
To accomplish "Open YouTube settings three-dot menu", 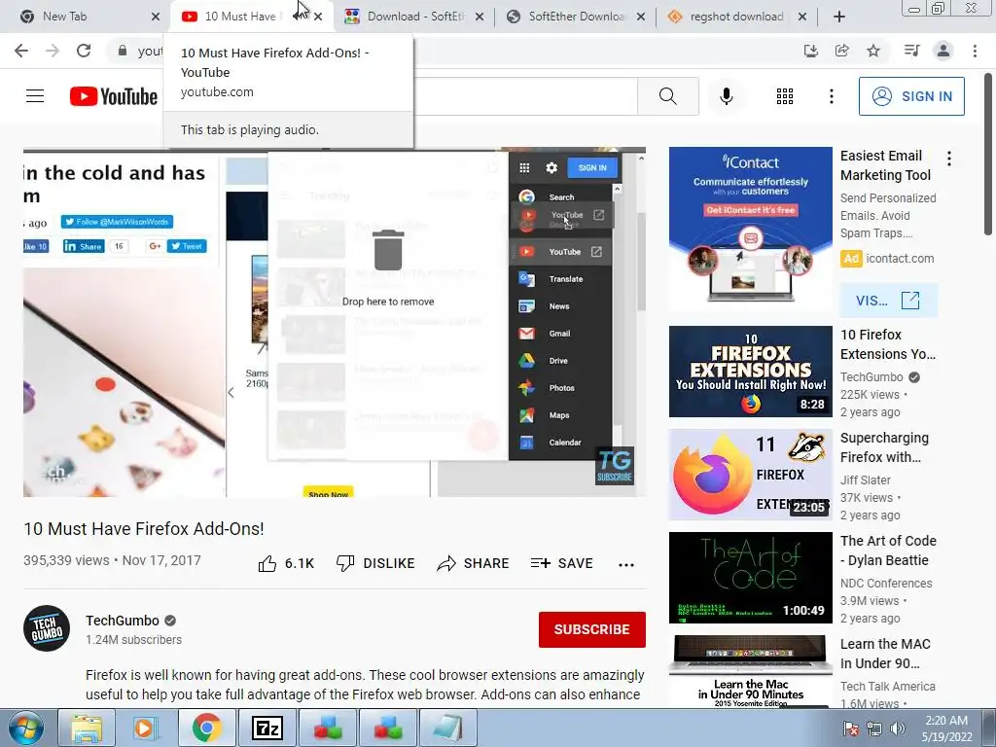I will pos(831,96).
